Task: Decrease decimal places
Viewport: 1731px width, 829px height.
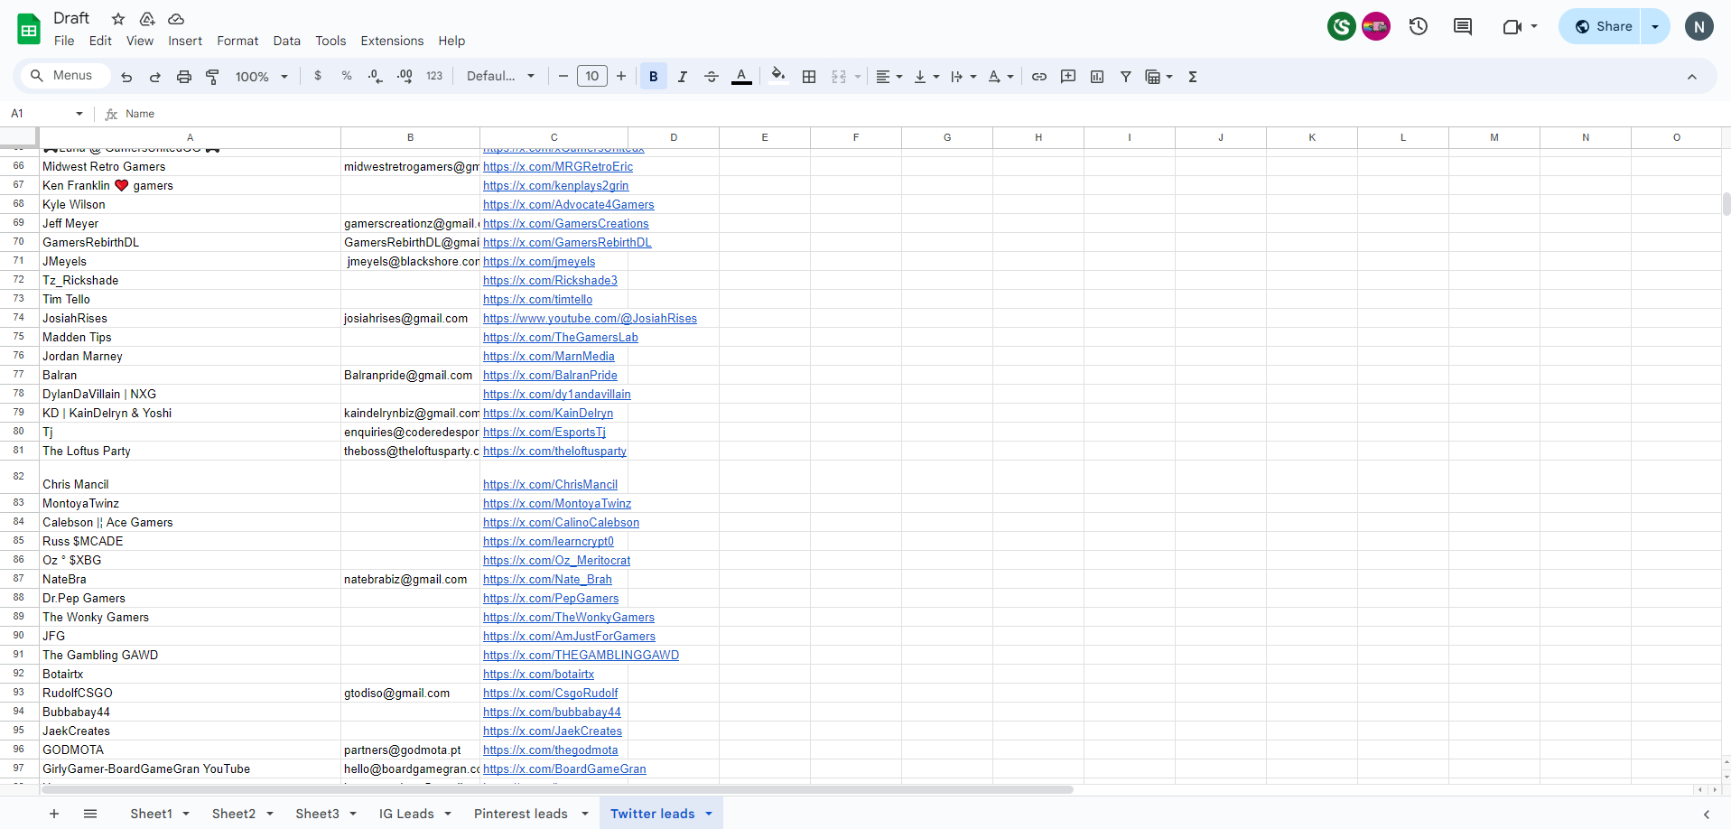Action: [x=376, y=77]
